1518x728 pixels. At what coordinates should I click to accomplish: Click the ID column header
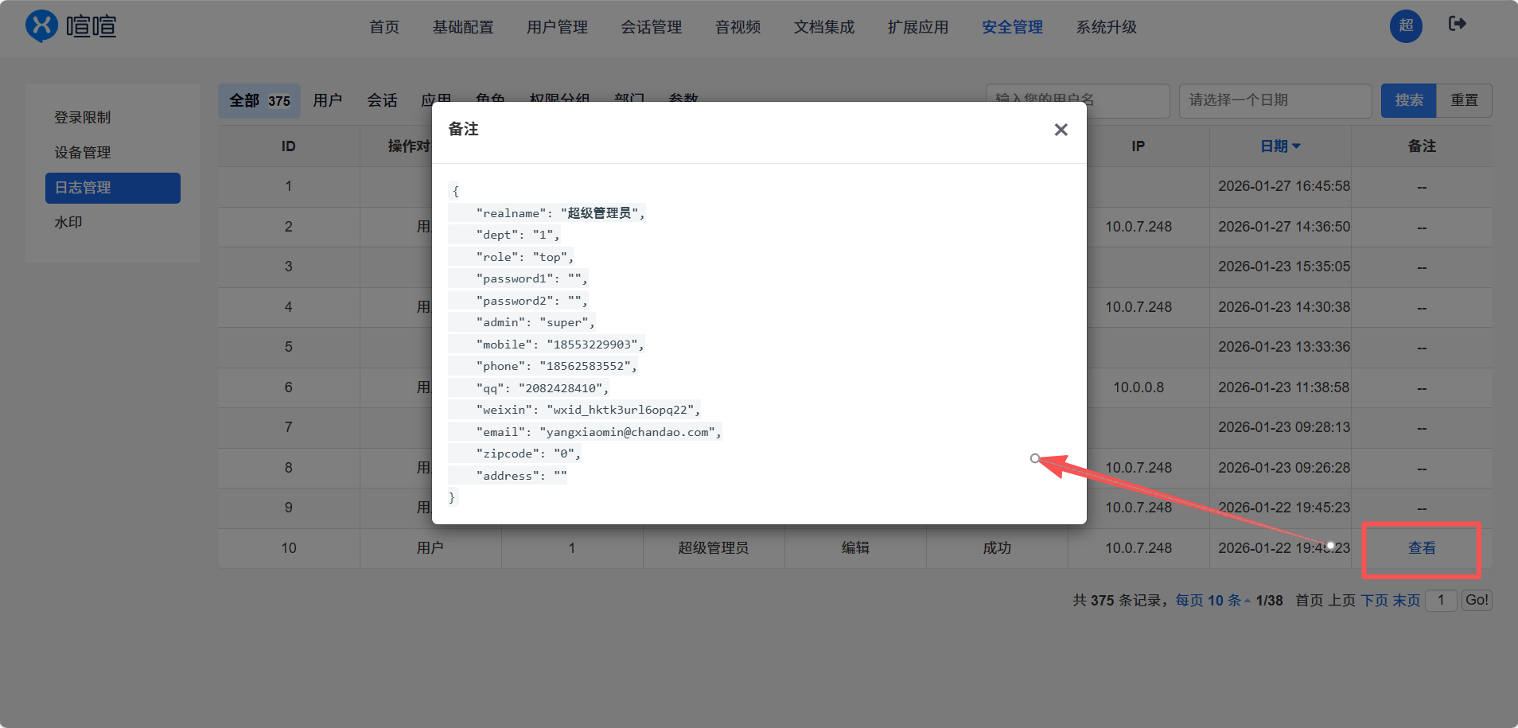coord(288,146)
